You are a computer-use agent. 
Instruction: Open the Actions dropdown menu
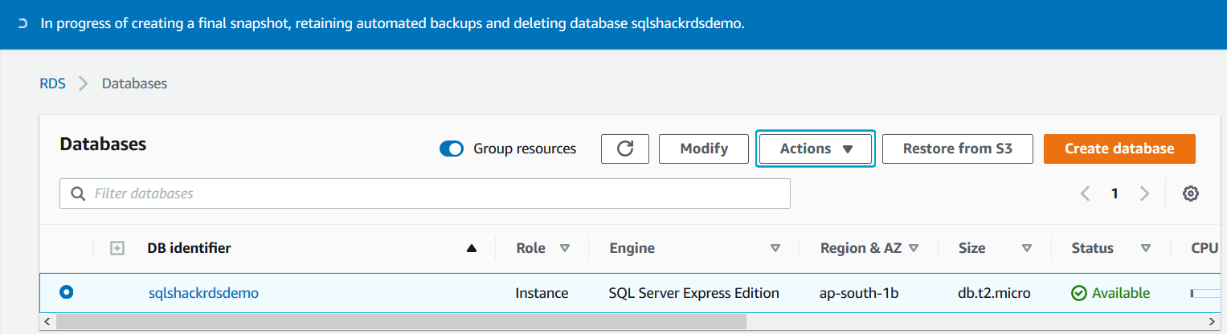pyautogui.click(x=815, y=149)
